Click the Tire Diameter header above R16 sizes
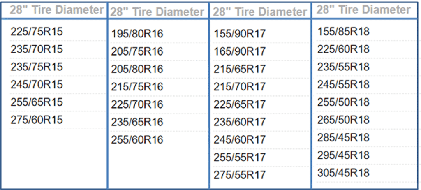Screen dimensions: 421x190 [x=157, y=12]
